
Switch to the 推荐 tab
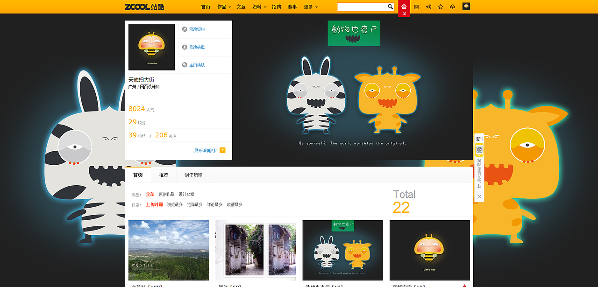[x=164, y=175]
